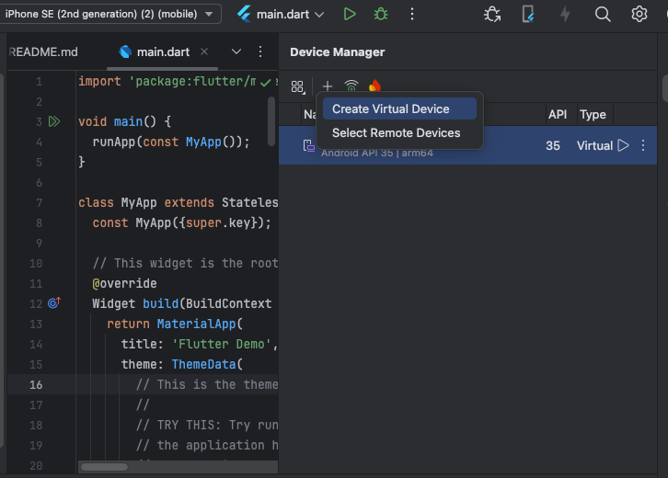Click 'Virtual' type cell in device row

(594, 145)
